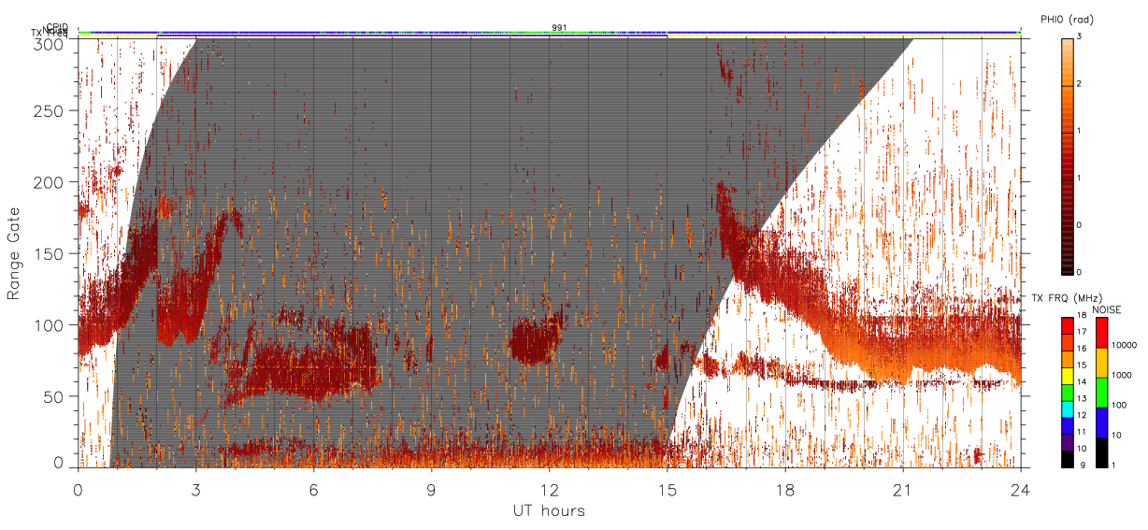The width and height of the screenshot is (1148, 530).
Task: Click the amber segment of NOISE colorbar
Action: coord(1101,363)
